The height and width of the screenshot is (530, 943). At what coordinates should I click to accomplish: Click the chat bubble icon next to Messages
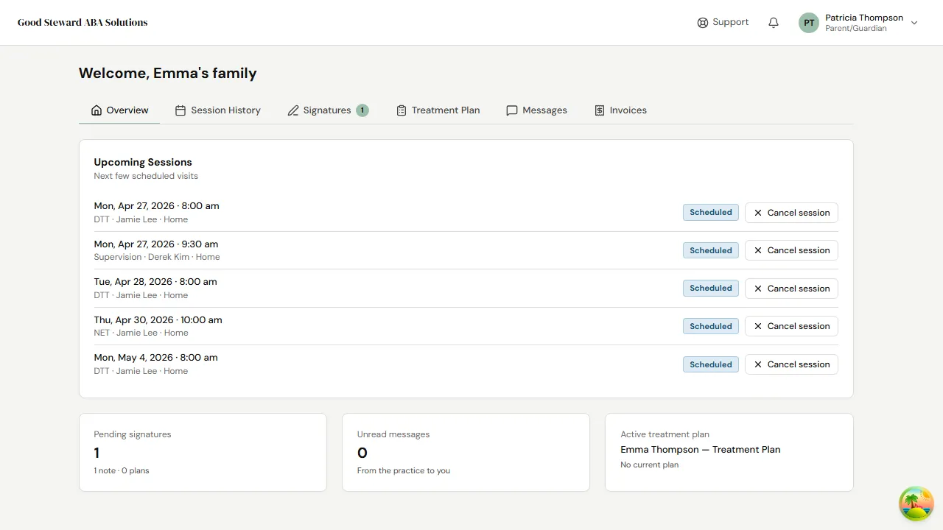click(512, 110)
